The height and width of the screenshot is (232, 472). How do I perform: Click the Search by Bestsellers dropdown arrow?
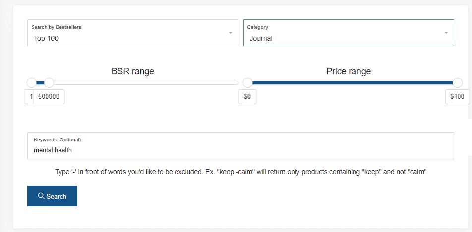(231, 33)
